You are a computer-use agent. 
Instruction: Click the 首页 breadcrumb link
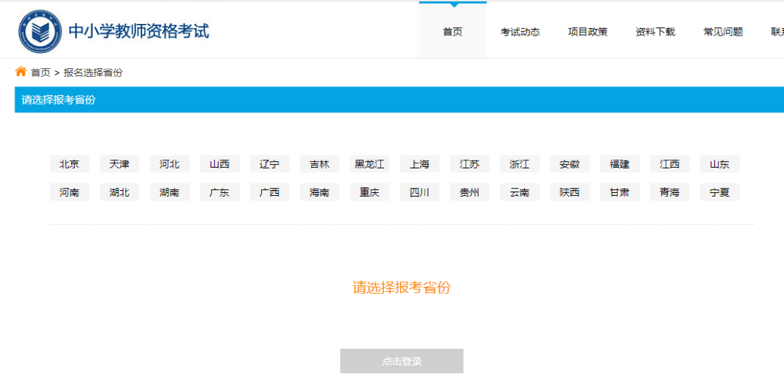41,73
